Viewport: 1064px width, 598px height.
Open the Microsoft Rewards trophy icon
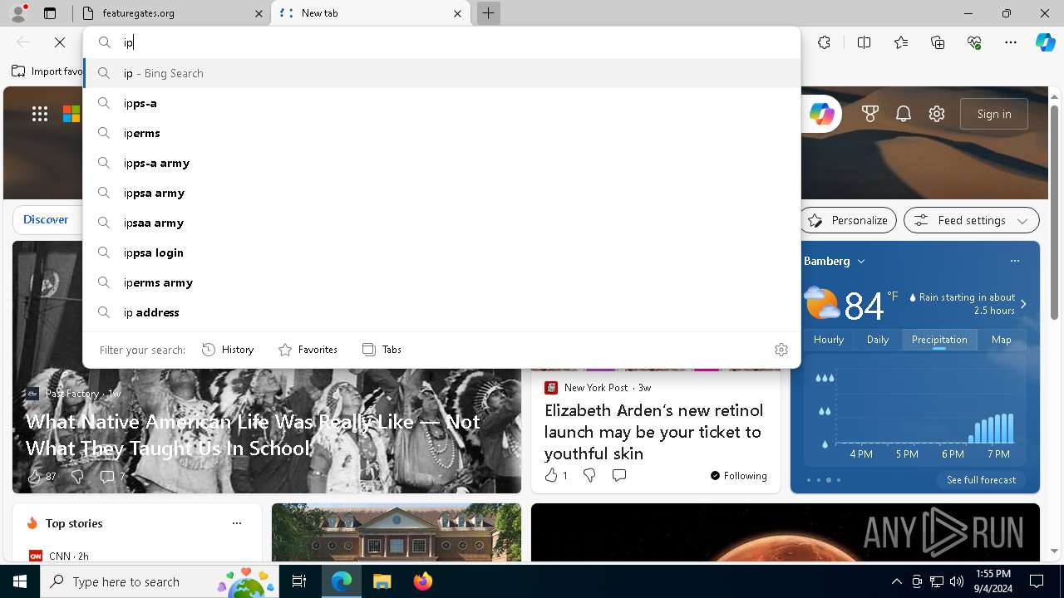(x=870, y=114)
